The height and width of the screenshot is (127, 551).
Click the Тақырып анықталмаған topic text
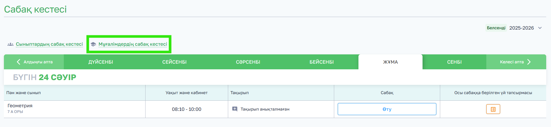click(x=265, y=109)
